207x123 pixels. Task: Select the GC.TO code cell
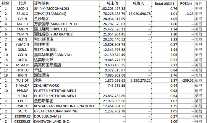pos(22,111)
